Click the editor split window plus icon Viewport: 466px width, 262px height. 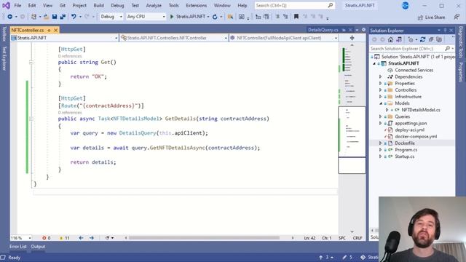click(352, 38)
